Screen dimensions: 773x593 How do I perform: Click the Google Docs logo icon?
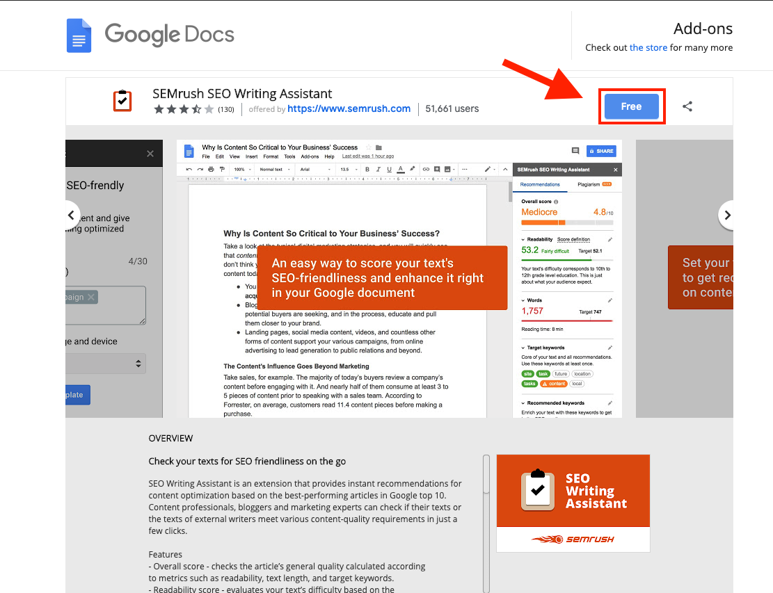pyautogui.click(x=79, y=35)
